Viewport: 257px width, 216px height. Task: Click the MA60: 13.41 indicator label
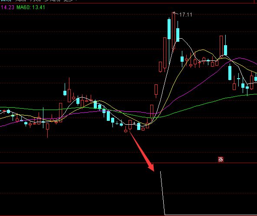(31, 7)
